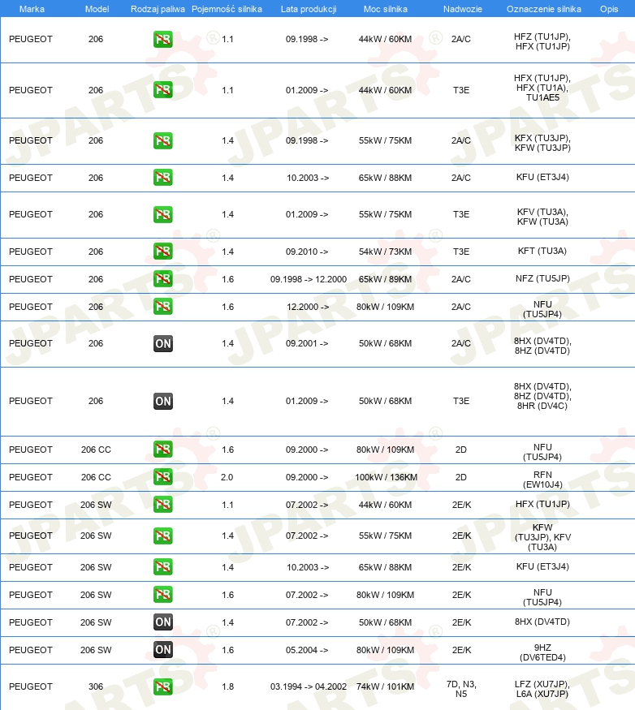This screenshot has height=710, width=635.
Task: Select engine code 9HZ (DV6TED4)
Action: [x=542, y=652]
